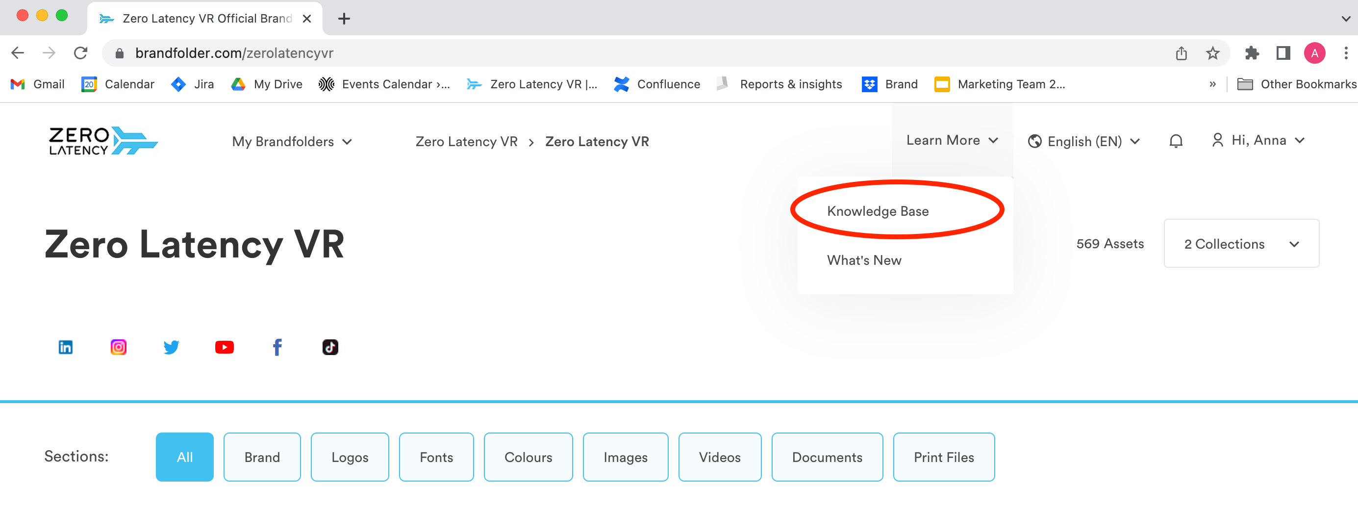Filter by the Fonts section
This screenshot has width=1358, height=511.
point(436,457)
